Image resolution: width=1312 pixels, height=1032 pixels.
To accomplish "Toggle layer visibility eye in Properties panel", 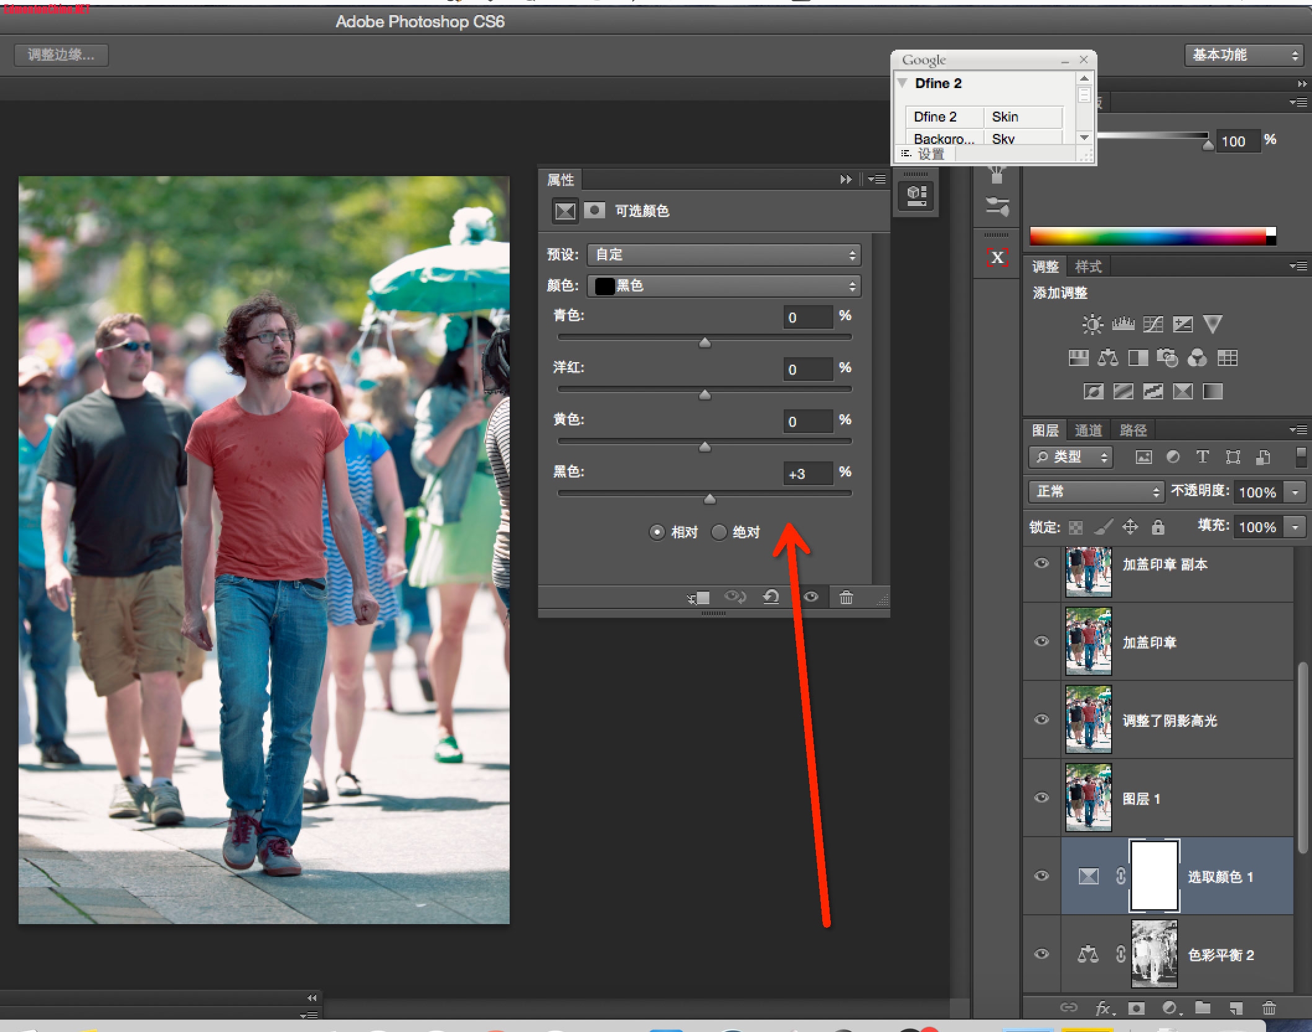I will tap(811, 597).
